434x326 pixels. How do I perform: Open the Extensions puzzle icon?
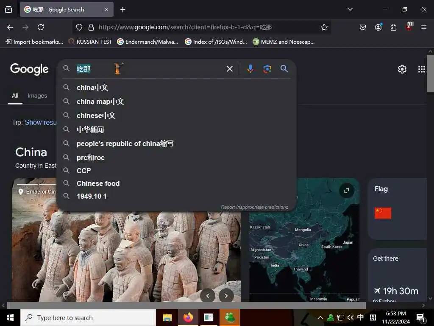[x=393, y=27]
